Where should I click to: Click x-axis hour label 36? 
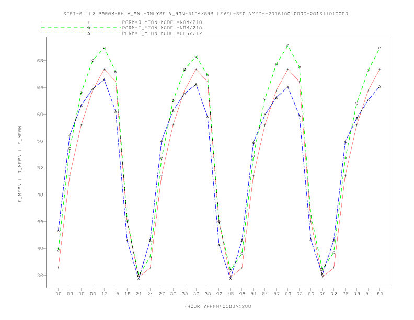(196, 294)
